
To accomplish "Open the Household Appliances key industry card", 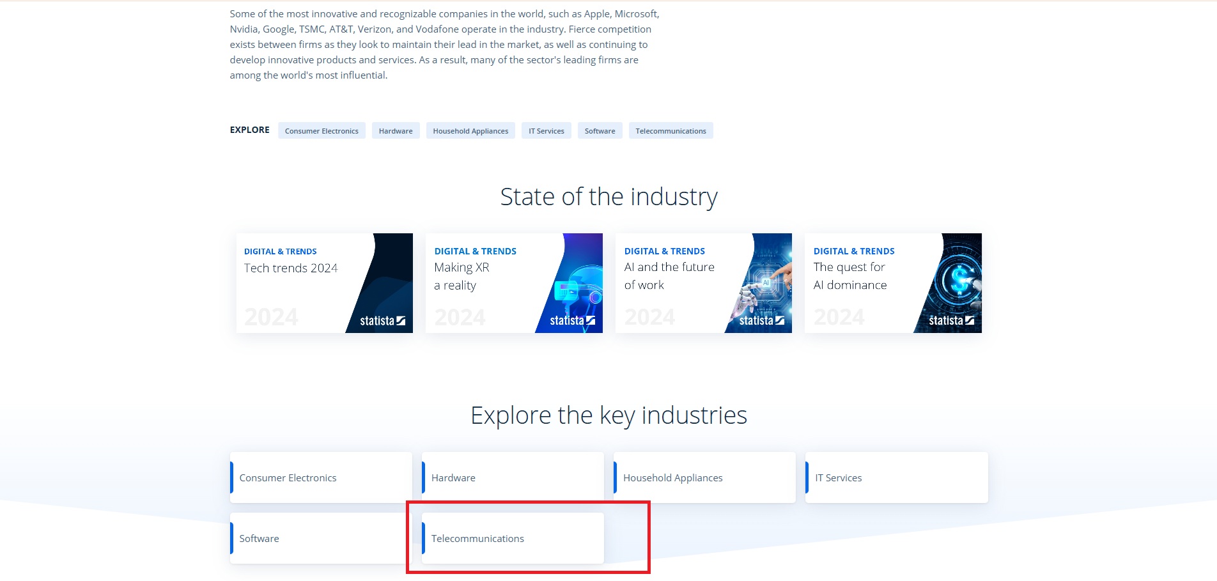I will pyautogui.click(x=704, y=477).
